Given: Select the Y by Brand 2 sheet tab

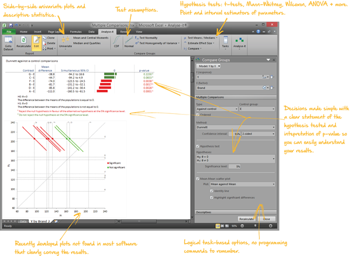Looking at the screenshot, I should click(40, 222).
